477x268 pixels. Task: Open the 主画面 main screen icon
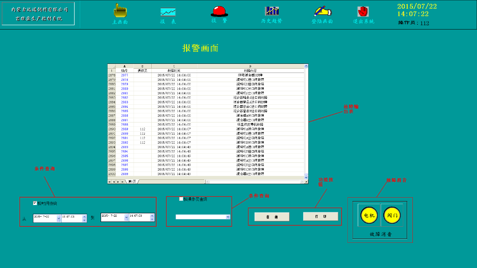(x=120, y=11)
